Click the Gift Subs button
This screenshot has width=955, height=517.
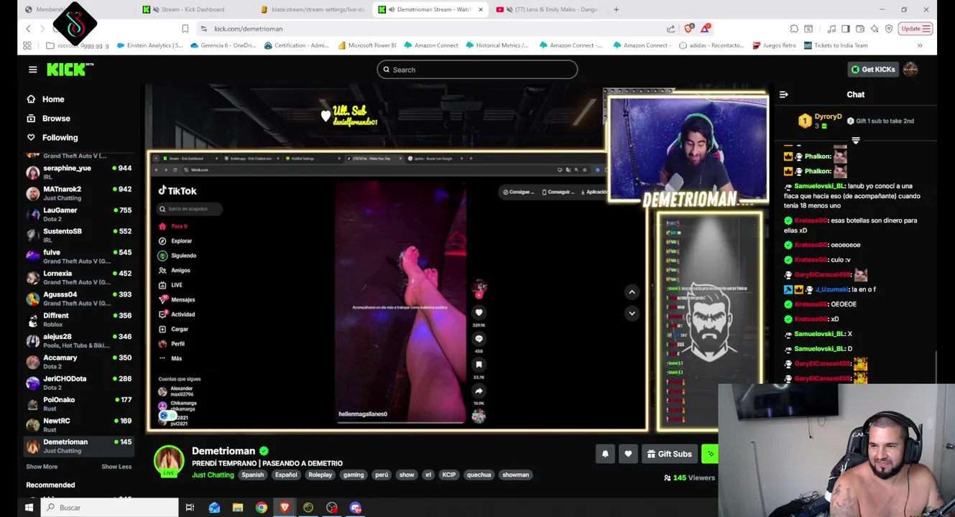(670, 454)
